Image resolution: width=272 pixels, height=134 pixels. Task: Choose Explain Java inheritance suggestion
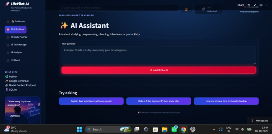(91, 101)
